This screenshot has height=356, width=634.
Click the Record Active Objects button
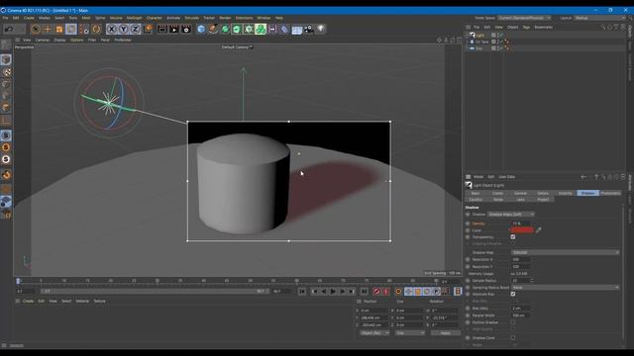(x=376, y=291)
